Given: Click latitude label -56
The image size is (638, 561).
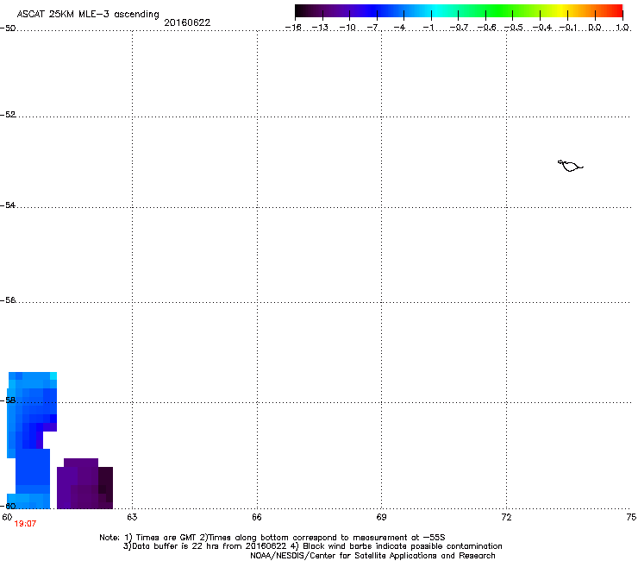Looking at the screenshot, I should [8, 300].
